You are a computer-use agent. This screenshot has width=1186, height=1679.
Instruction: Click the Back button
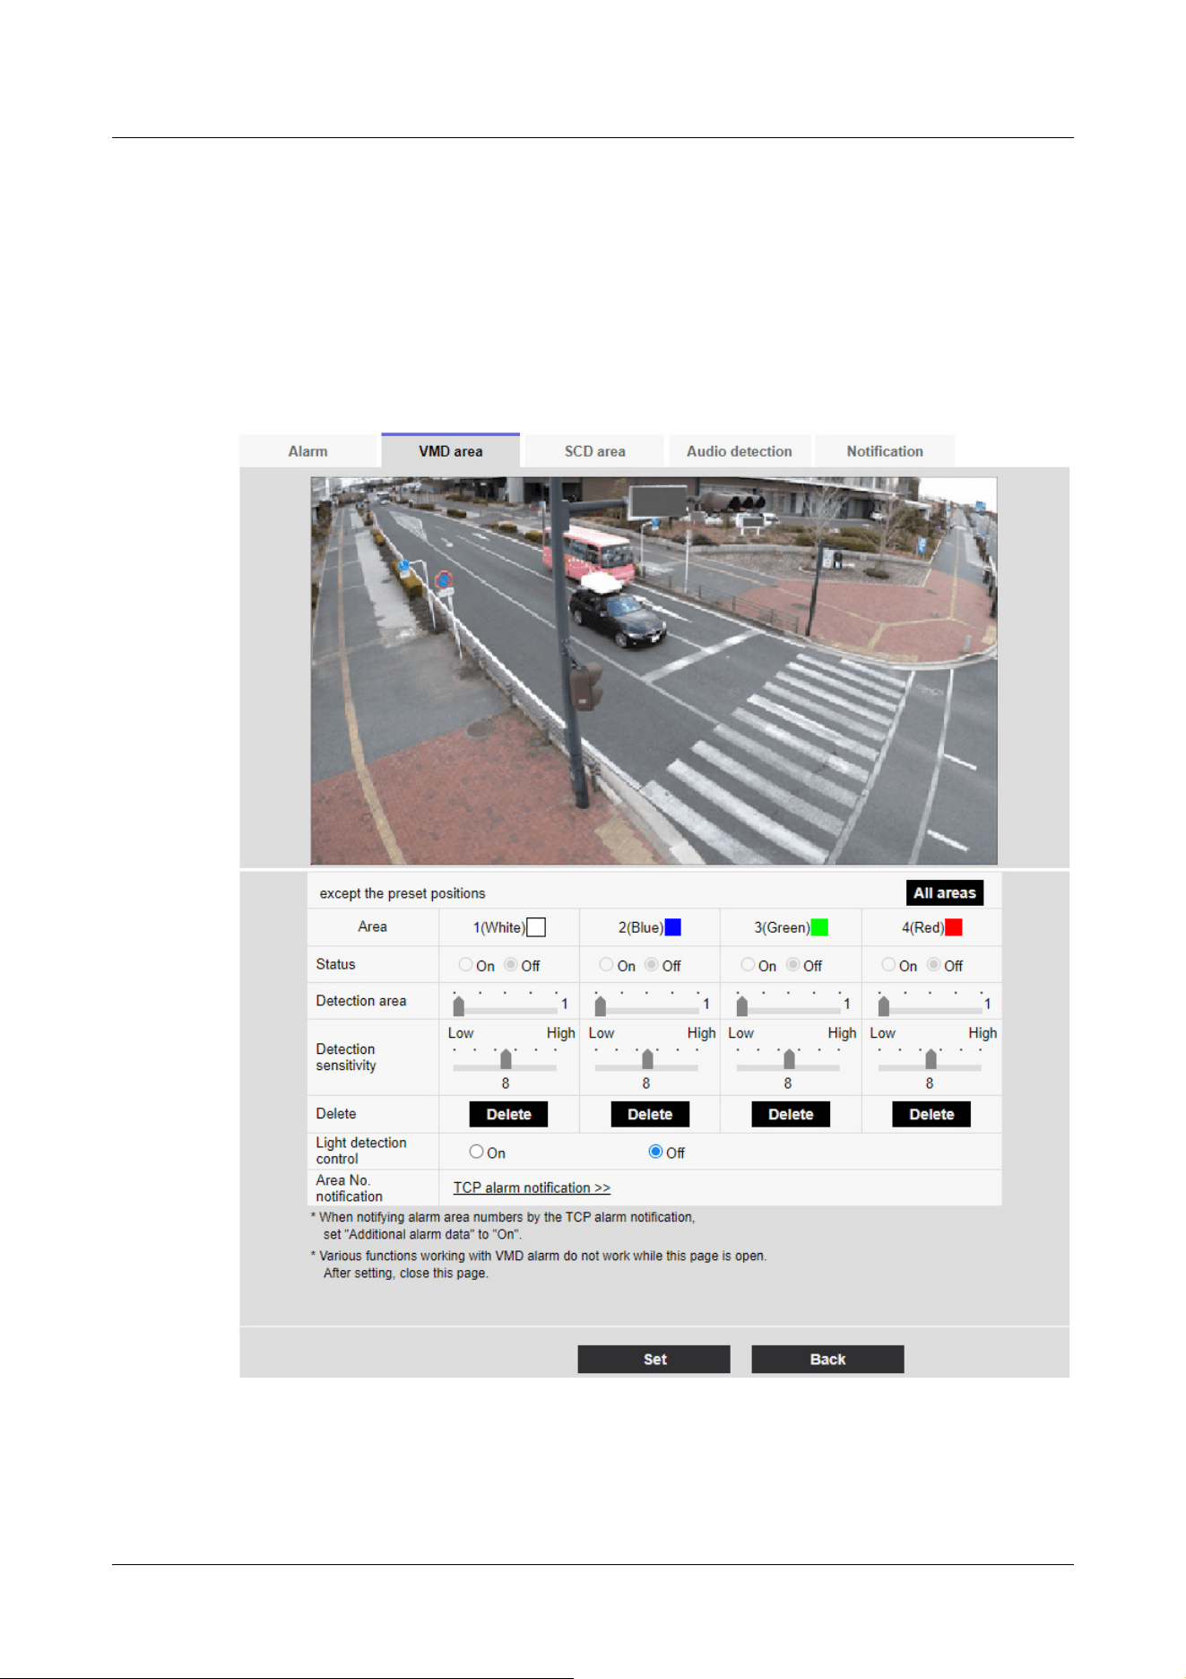[x=827, y=1359]
